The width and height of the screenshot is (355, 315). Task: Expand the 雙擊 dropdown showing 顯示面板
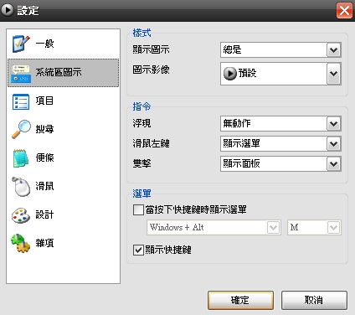click(x=280, y=164)
